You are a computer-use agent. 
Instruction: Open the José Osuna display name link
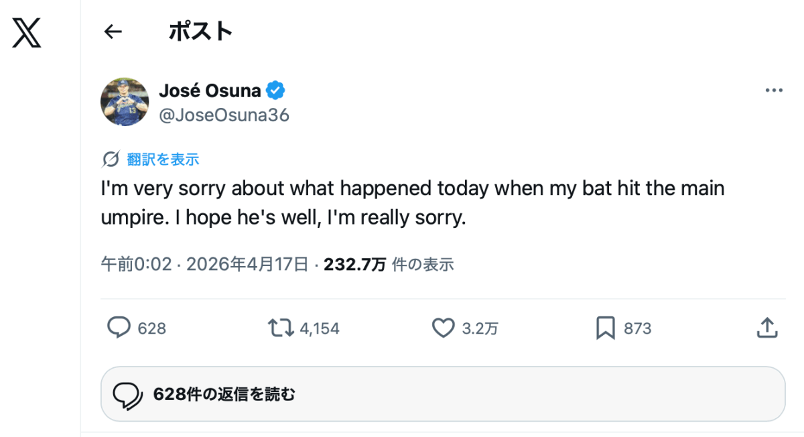point(210,90)
